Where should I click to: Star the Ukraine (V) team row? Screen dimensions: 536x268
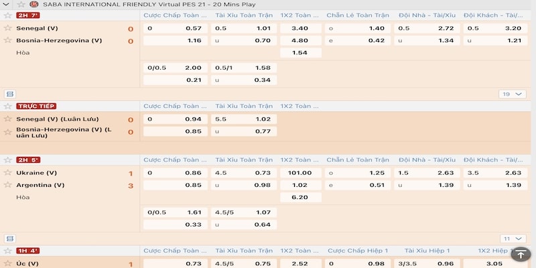point(8,173)
